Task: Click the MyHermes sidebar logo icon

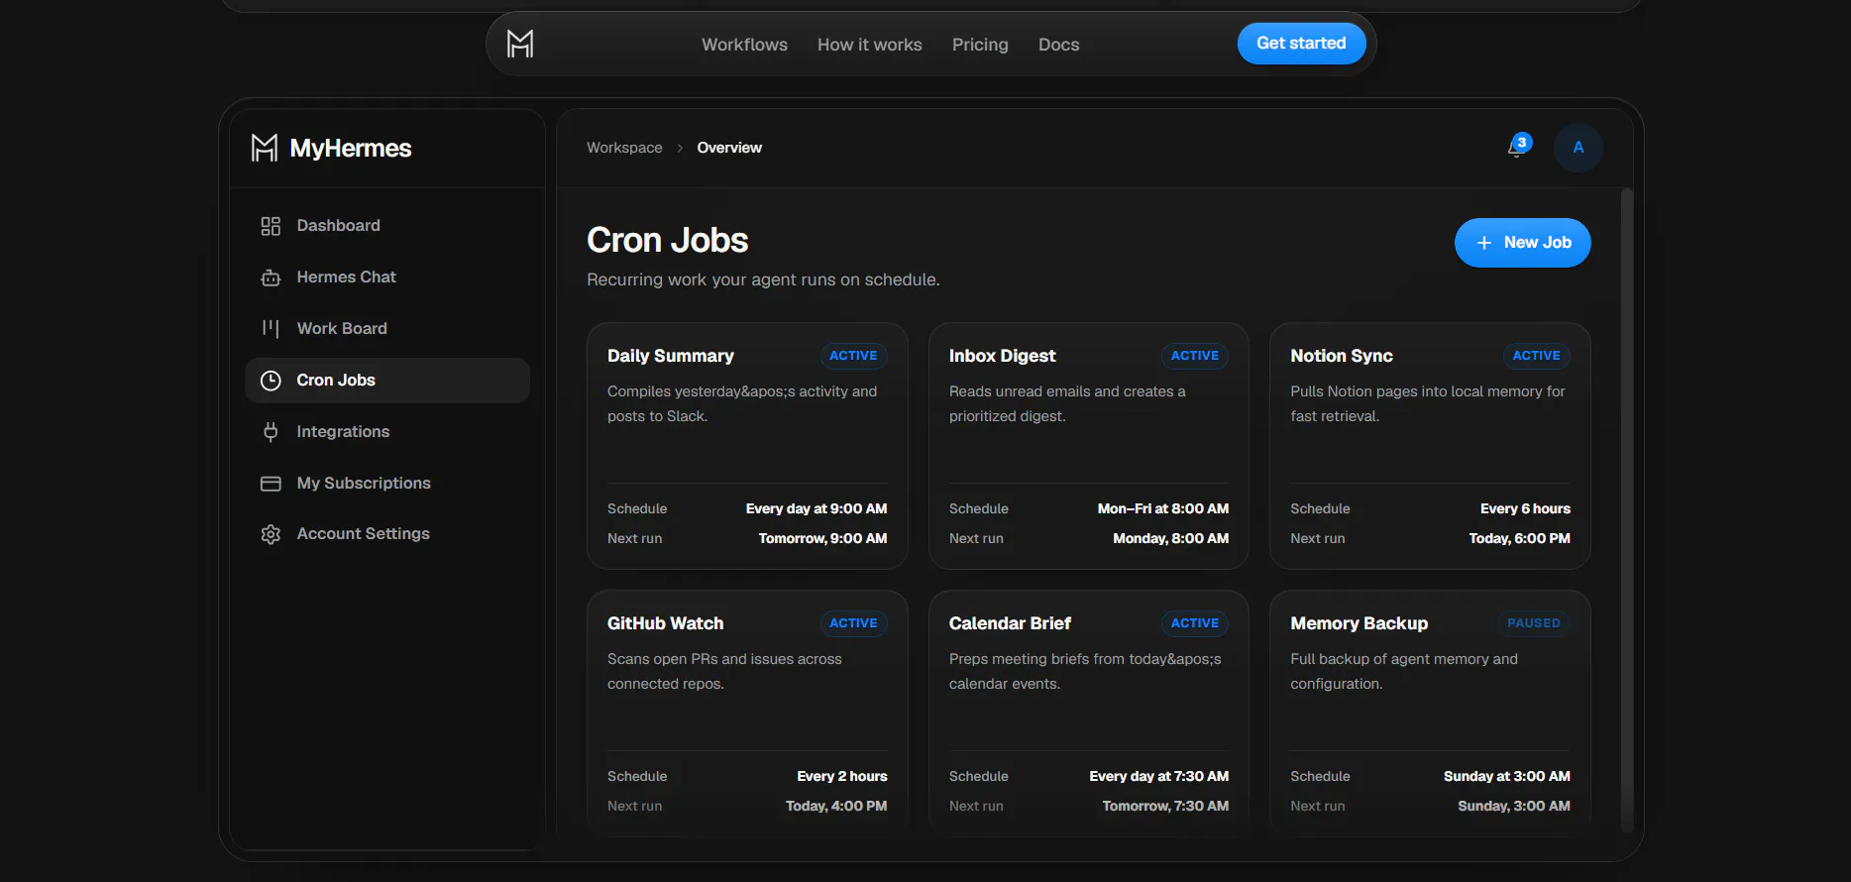Action: (265, 148)
